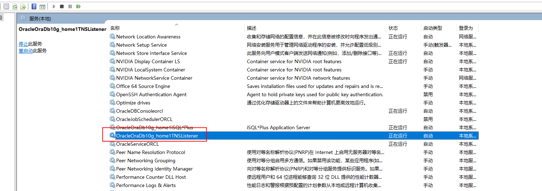542x191 pixels.
Task: Select Network Store Interface Service row
Action: (294, 53)
